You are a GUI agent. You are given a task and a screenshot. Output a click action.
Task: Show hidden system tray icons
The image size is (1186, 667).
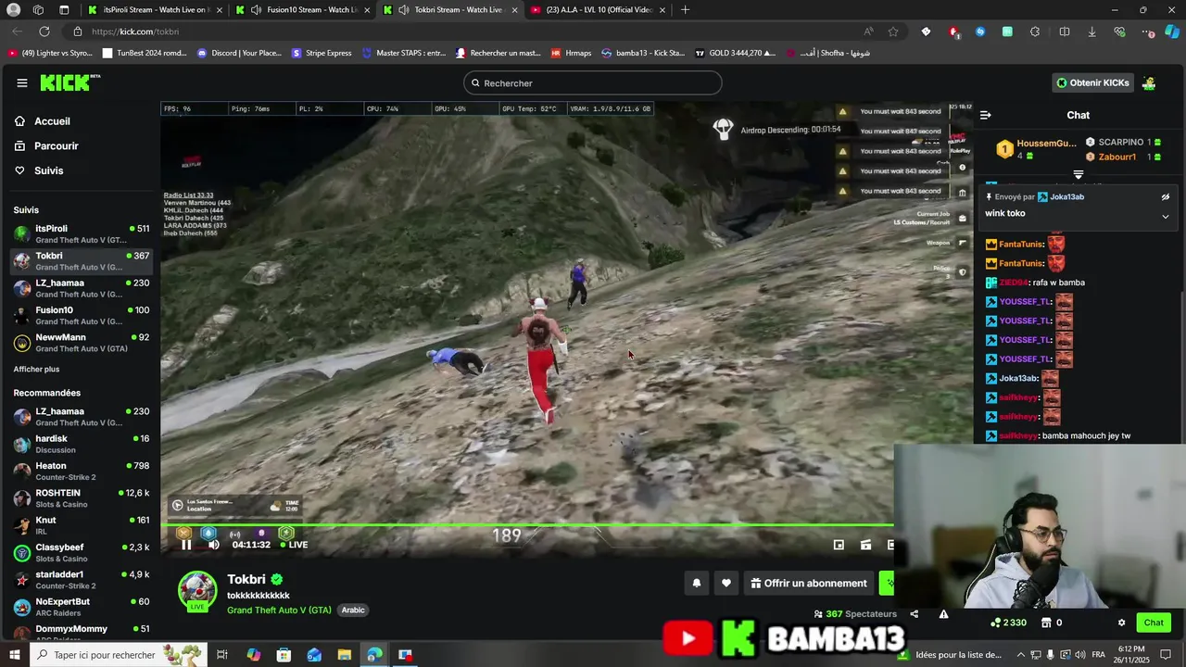[1020, 655]
